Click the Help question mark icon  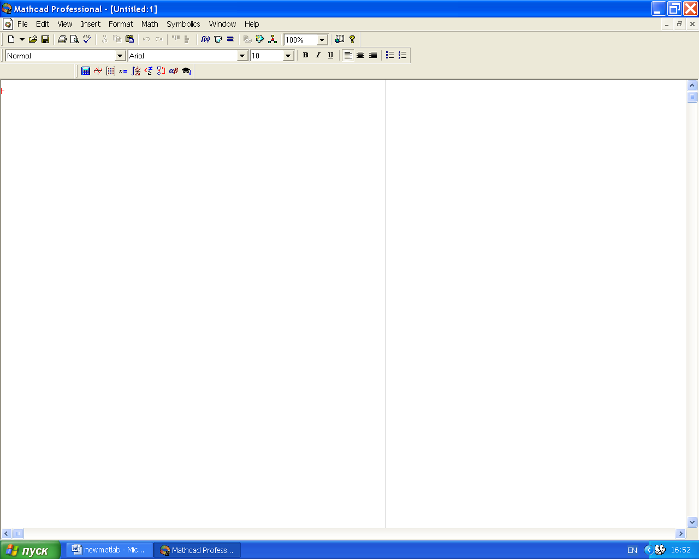352,39
